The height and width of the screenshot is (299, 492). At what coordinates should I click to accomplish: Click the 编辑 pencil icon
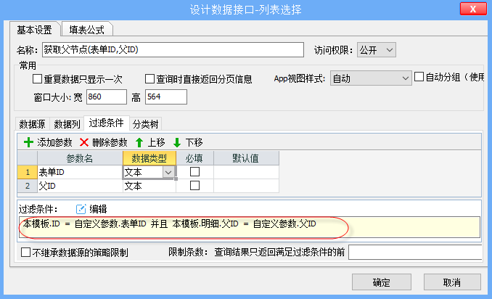point(81,209)
